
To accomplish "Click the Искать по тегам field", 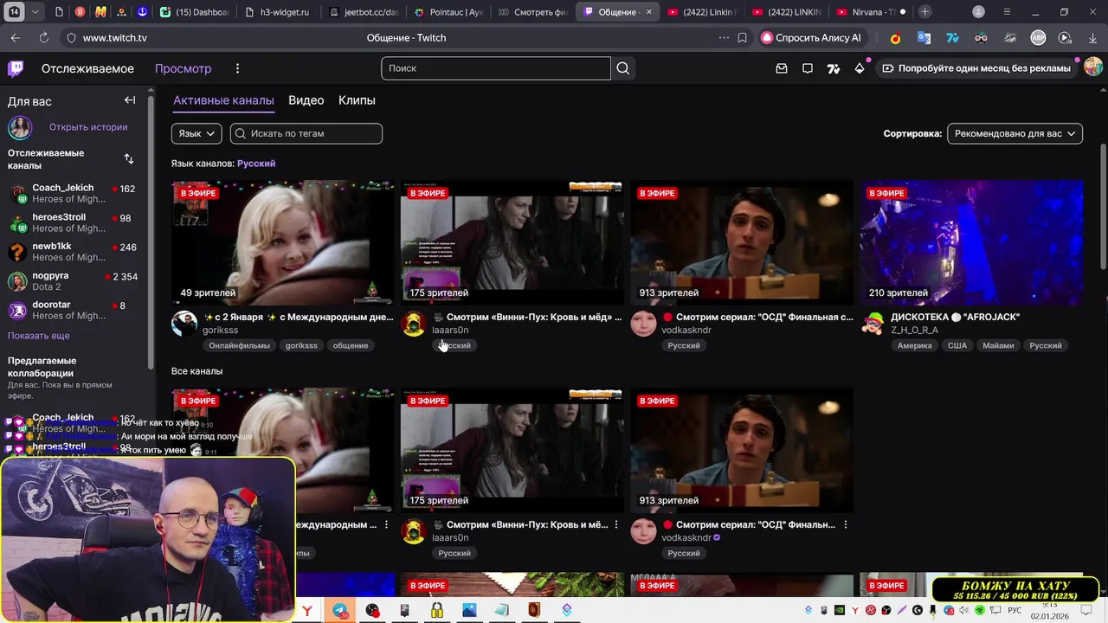I will pyautogui.click(x=306, y=133).
